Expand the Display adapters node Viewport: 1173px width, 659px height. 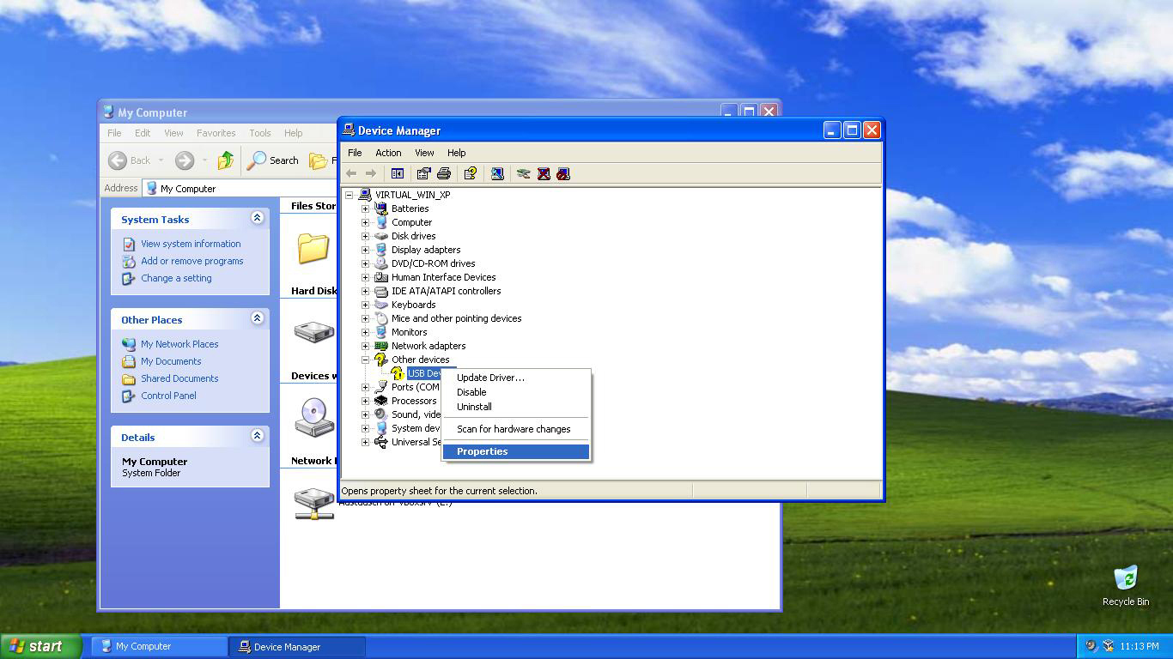[x=365, y=250]
